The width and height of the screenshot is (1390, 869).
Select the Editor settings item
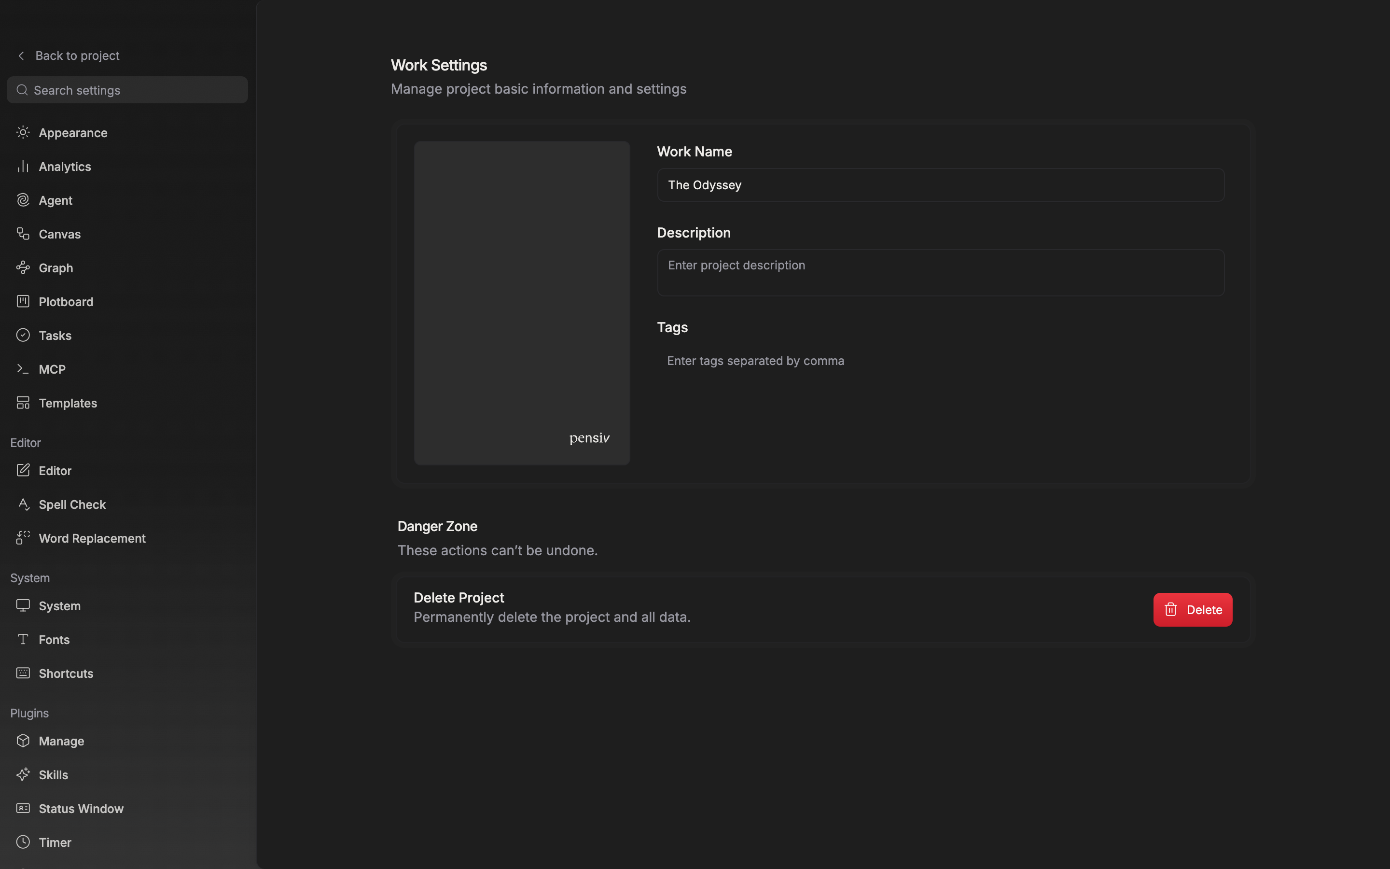click(x=127, y=471)
